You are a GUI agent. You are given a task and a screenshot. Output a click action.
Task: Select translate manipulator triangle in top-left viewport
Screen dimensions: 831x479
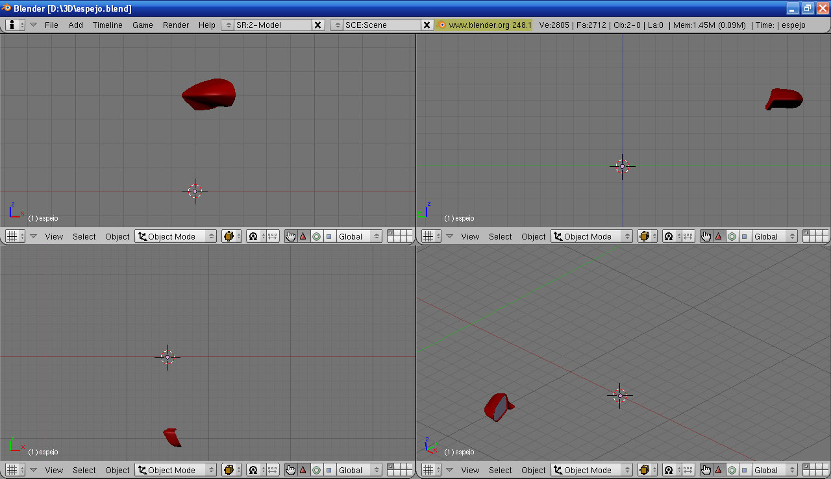303,236
